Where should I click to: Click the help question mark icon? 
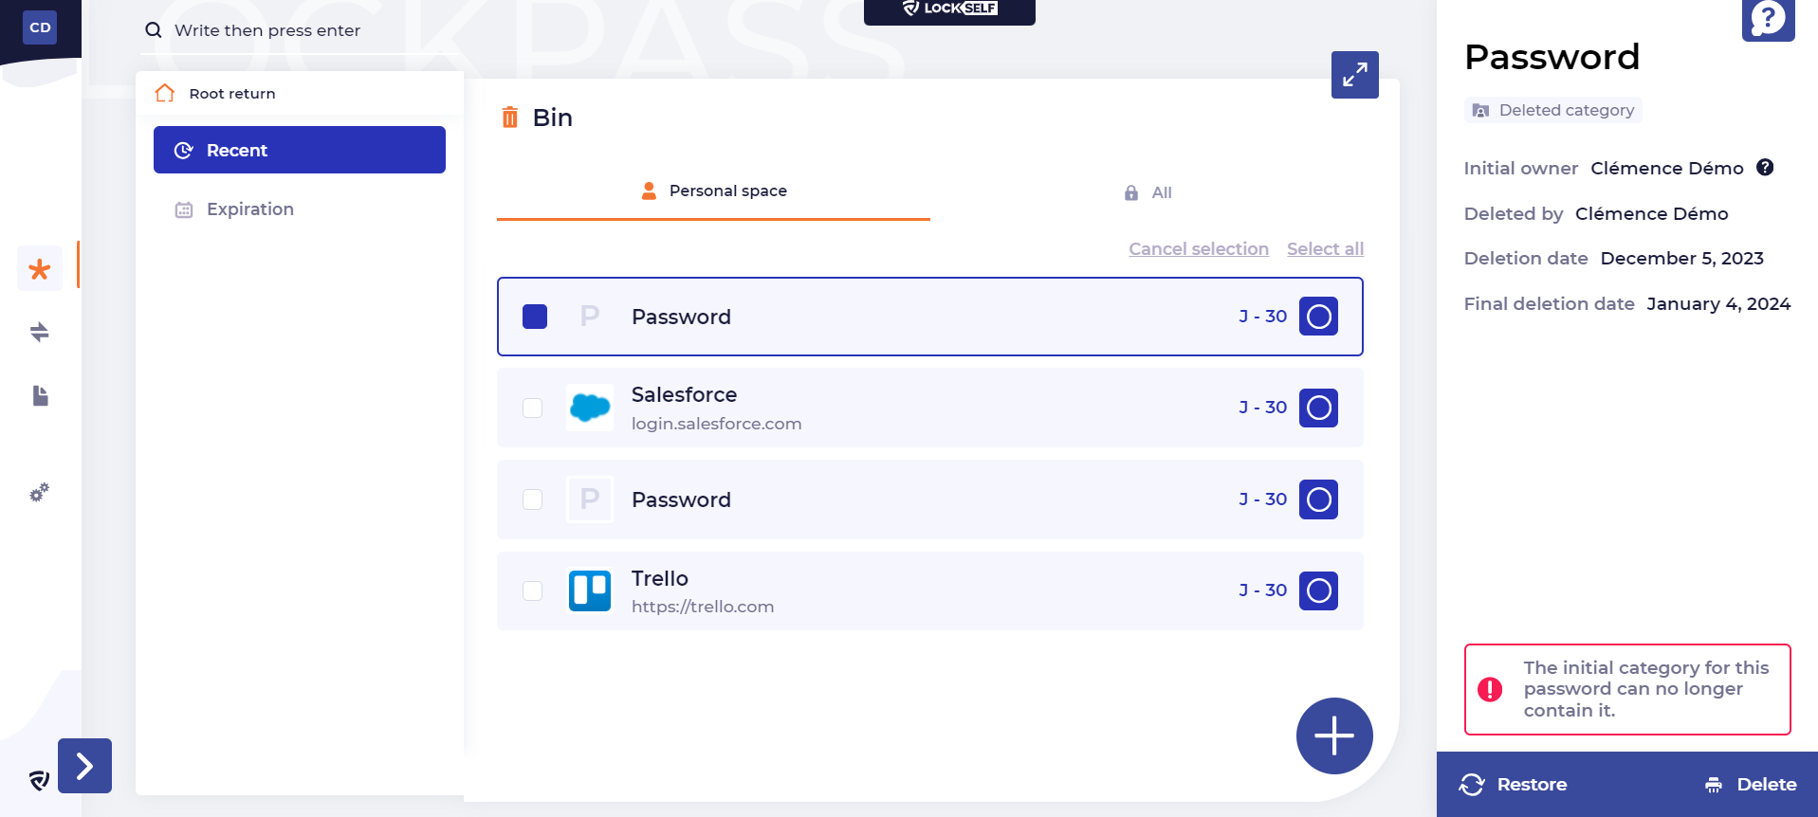[x=1767, y=19]
